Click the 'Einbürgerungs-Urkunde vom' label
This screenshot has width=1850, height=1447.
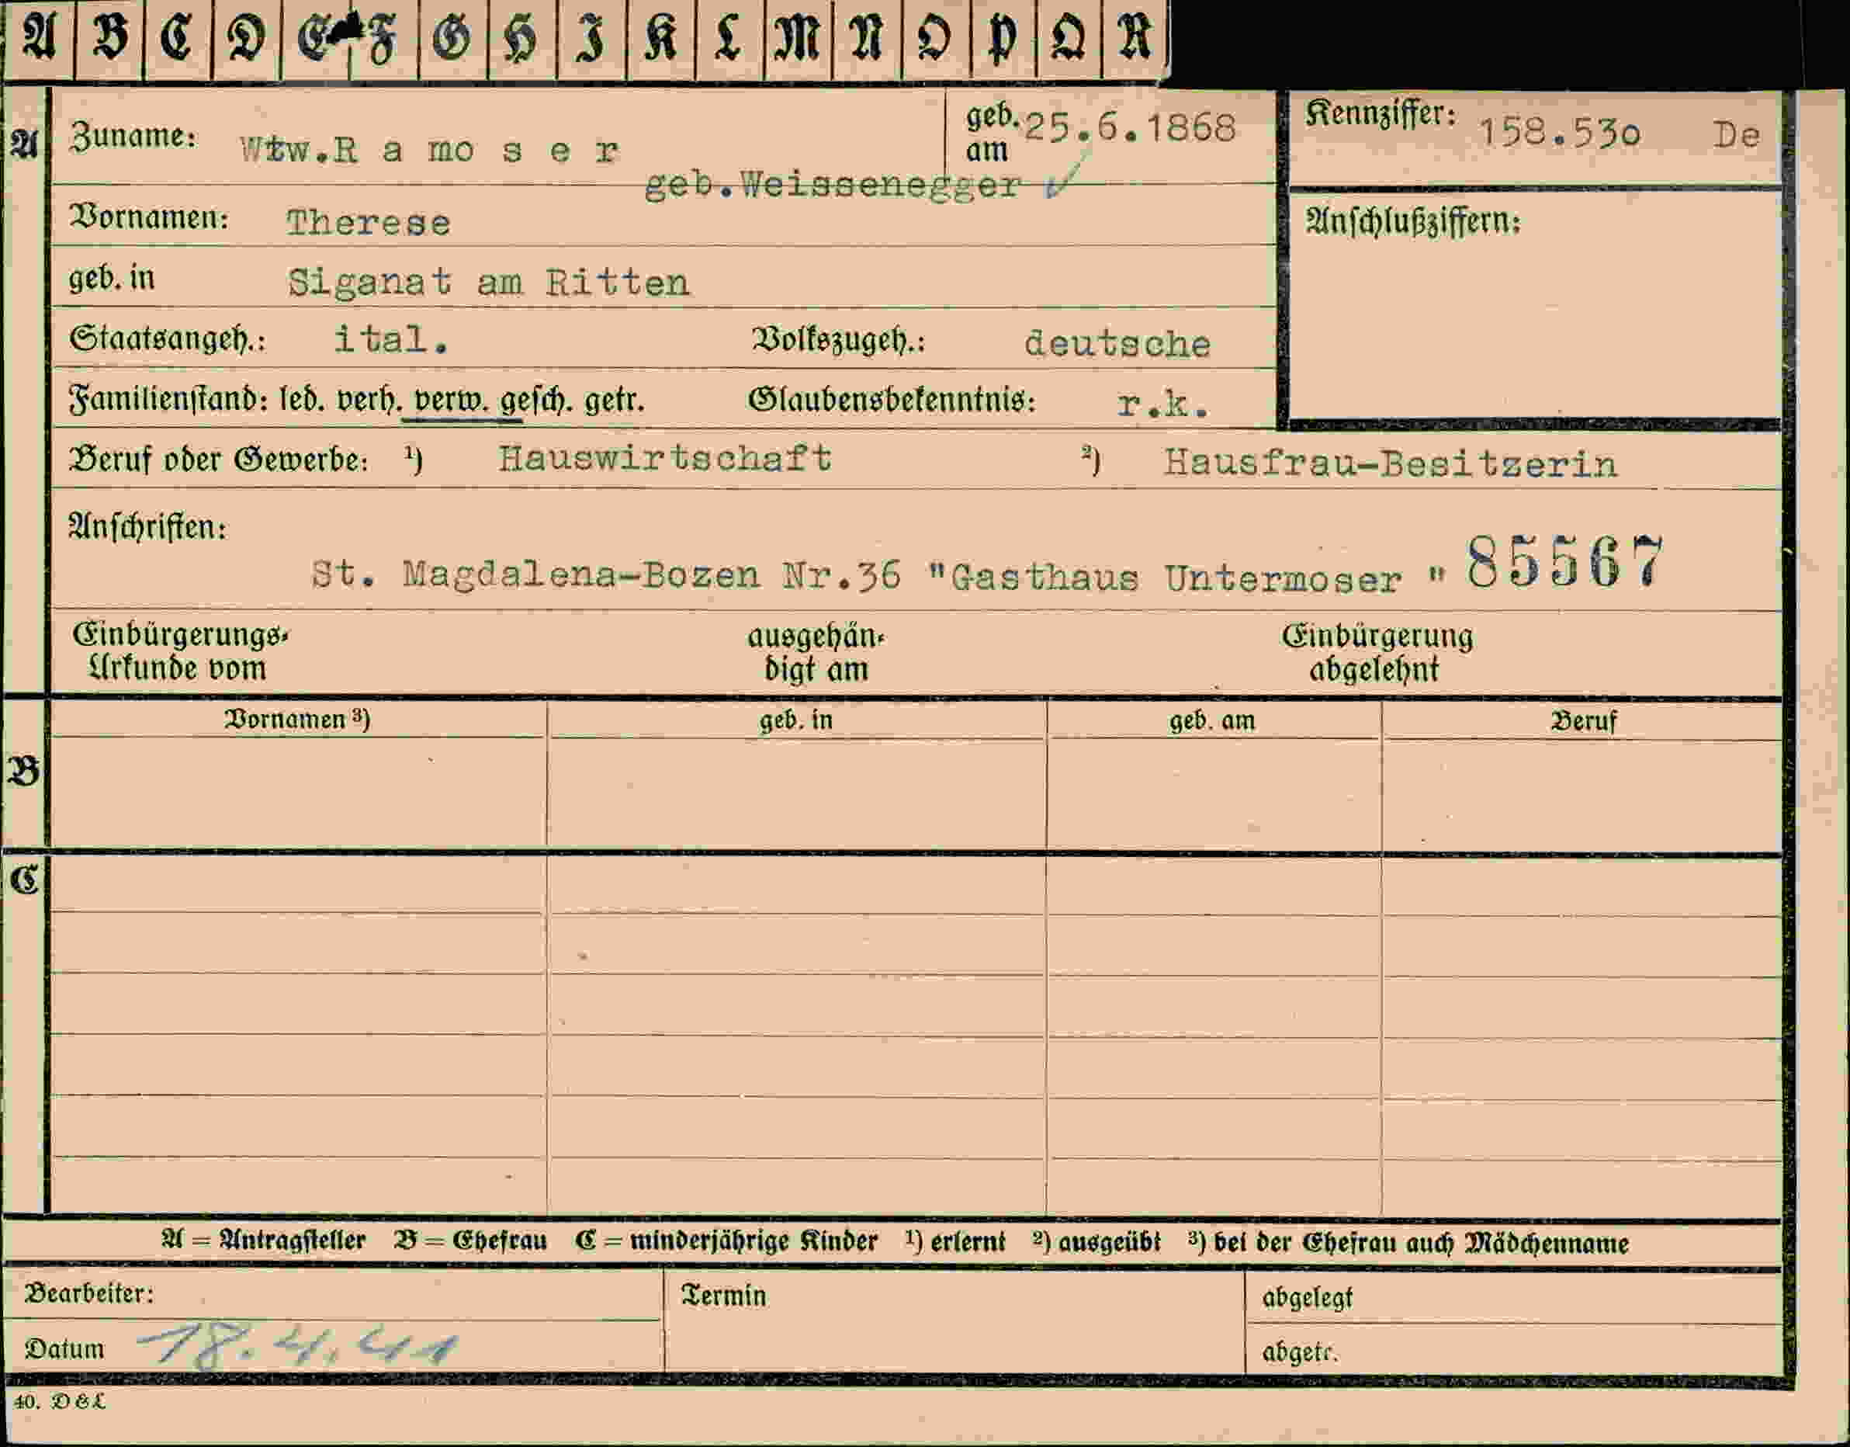click(181, 651)
